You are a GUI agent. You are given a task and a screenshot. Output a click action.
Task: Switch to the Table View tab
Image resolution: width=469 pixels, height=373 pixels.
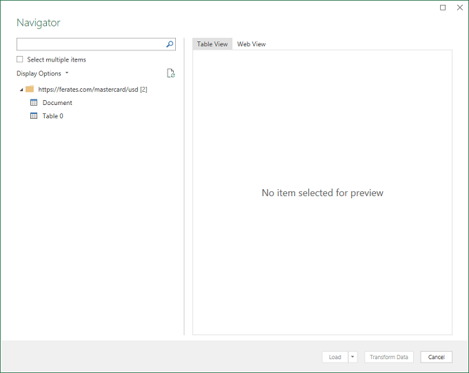(x=212, y=44)
